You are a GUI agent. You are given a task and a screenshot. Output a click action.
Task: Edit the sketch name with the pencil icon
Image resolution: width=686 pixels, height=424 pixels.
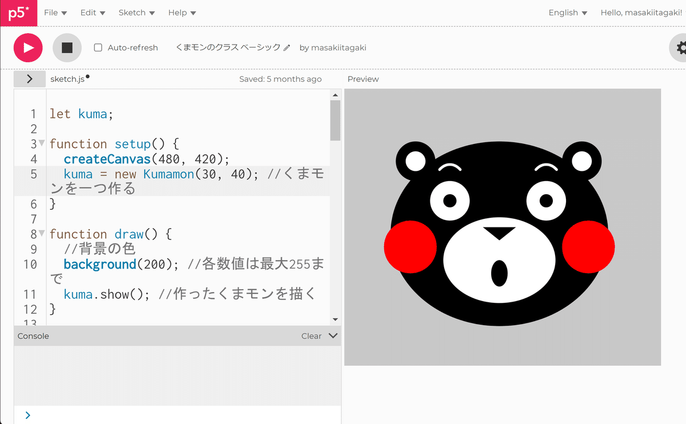tap(287, 47)
